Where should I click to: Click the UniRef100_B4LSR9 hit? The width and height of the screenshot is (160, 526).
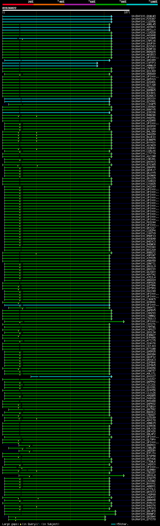(144, 132)
